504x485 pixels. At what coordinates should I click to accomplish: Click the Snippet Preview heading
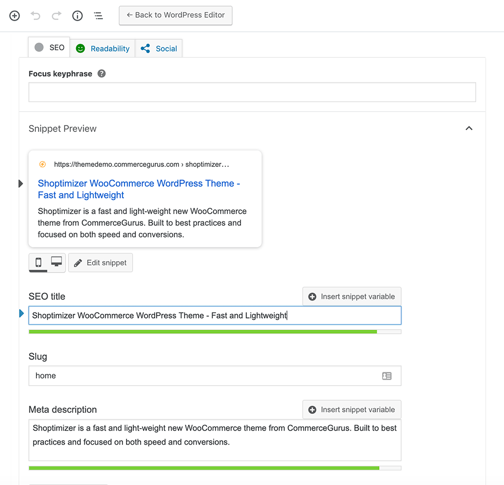tap(62, 129)
